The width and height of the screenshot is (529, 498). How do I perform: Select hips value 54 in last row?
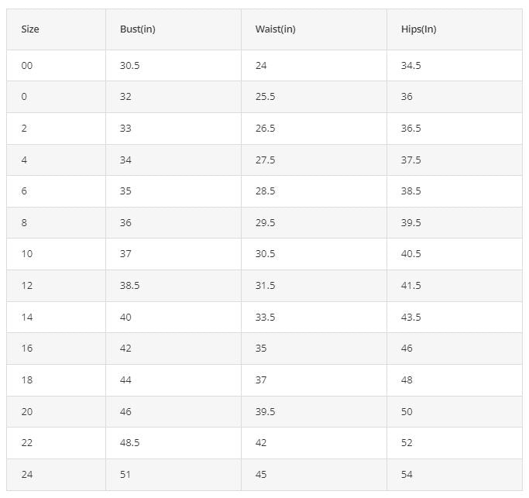tap(407, 475)
